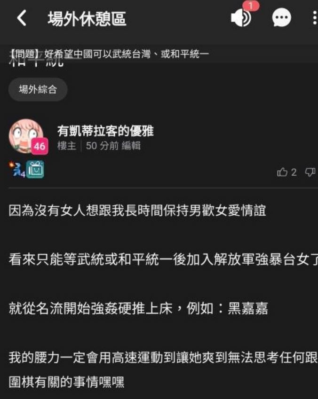This screenshot has width=318, height=399.
Task: Open notifications via the speaker icon
Action: [x=241, y=18]
